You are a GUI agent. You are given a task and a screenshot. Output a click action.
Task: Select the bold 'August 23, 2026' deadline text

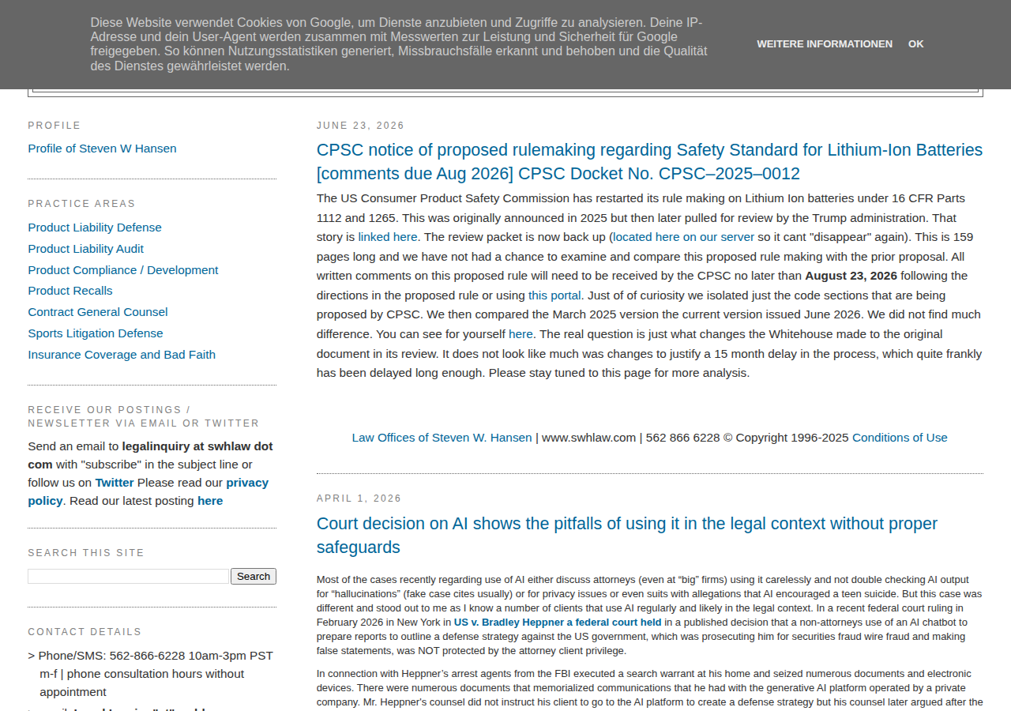(x=851, y=276)
